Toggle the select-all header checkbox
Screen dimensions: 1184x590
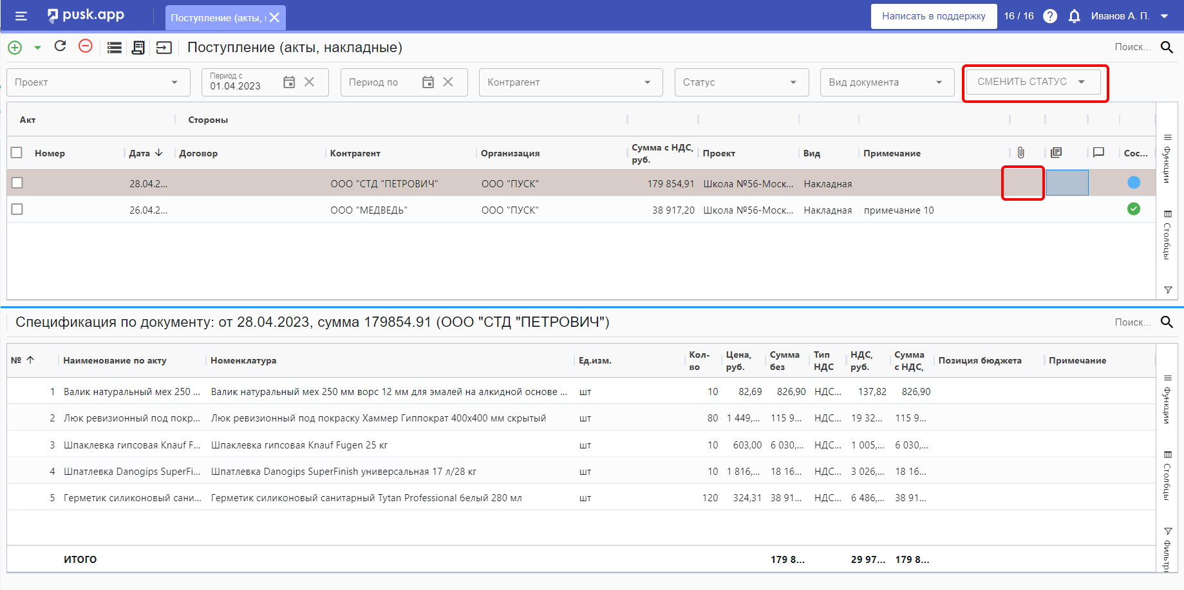point(17,152)
